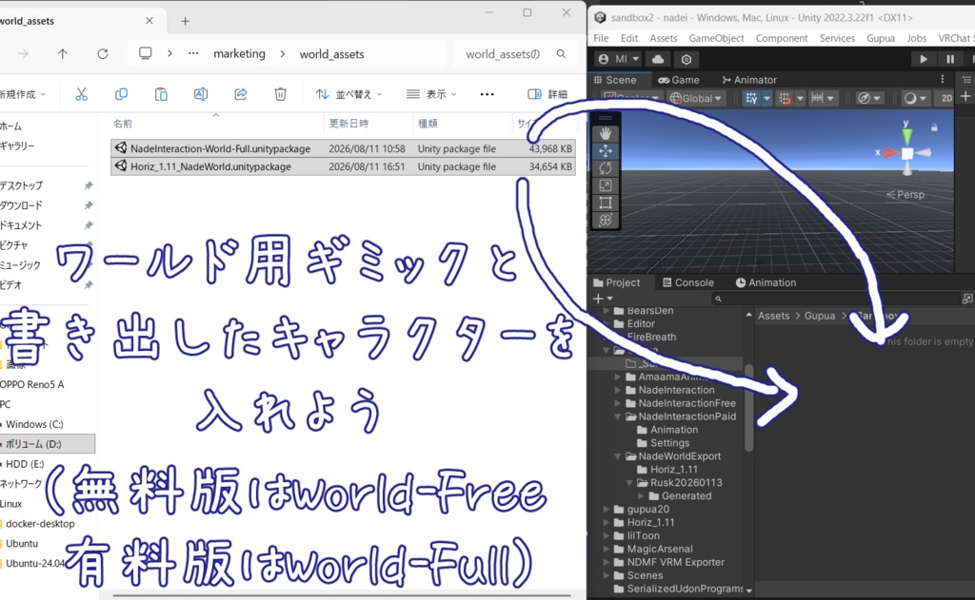Select the lilToon folder in Project

(x=643, y=535)
